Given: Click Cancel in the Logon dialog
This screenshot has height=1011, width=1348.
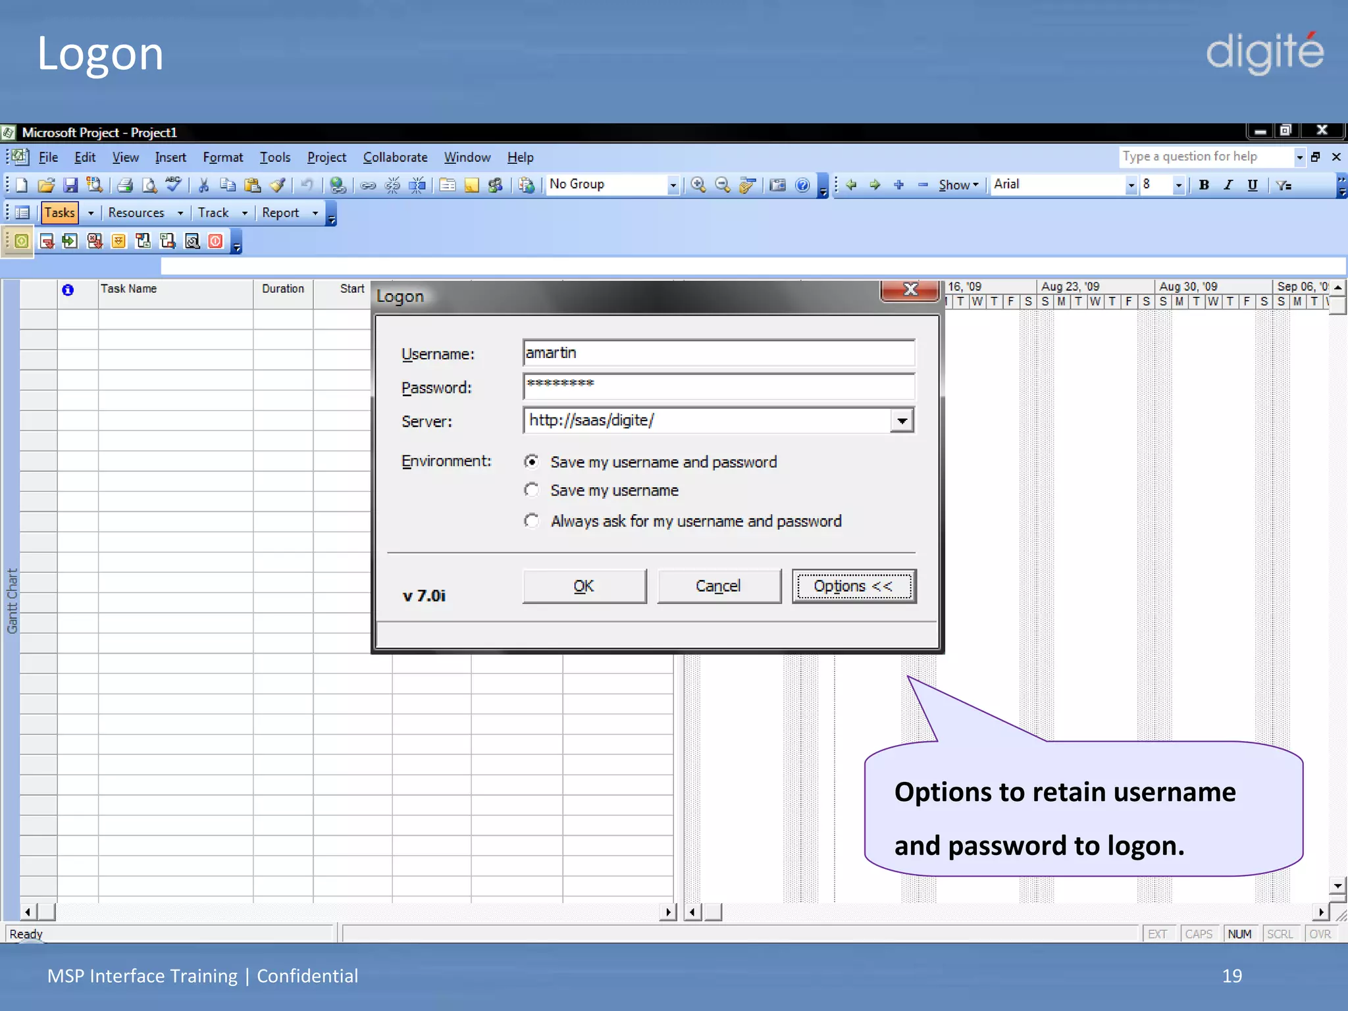Looking at the screenshot, I should 719,586.
